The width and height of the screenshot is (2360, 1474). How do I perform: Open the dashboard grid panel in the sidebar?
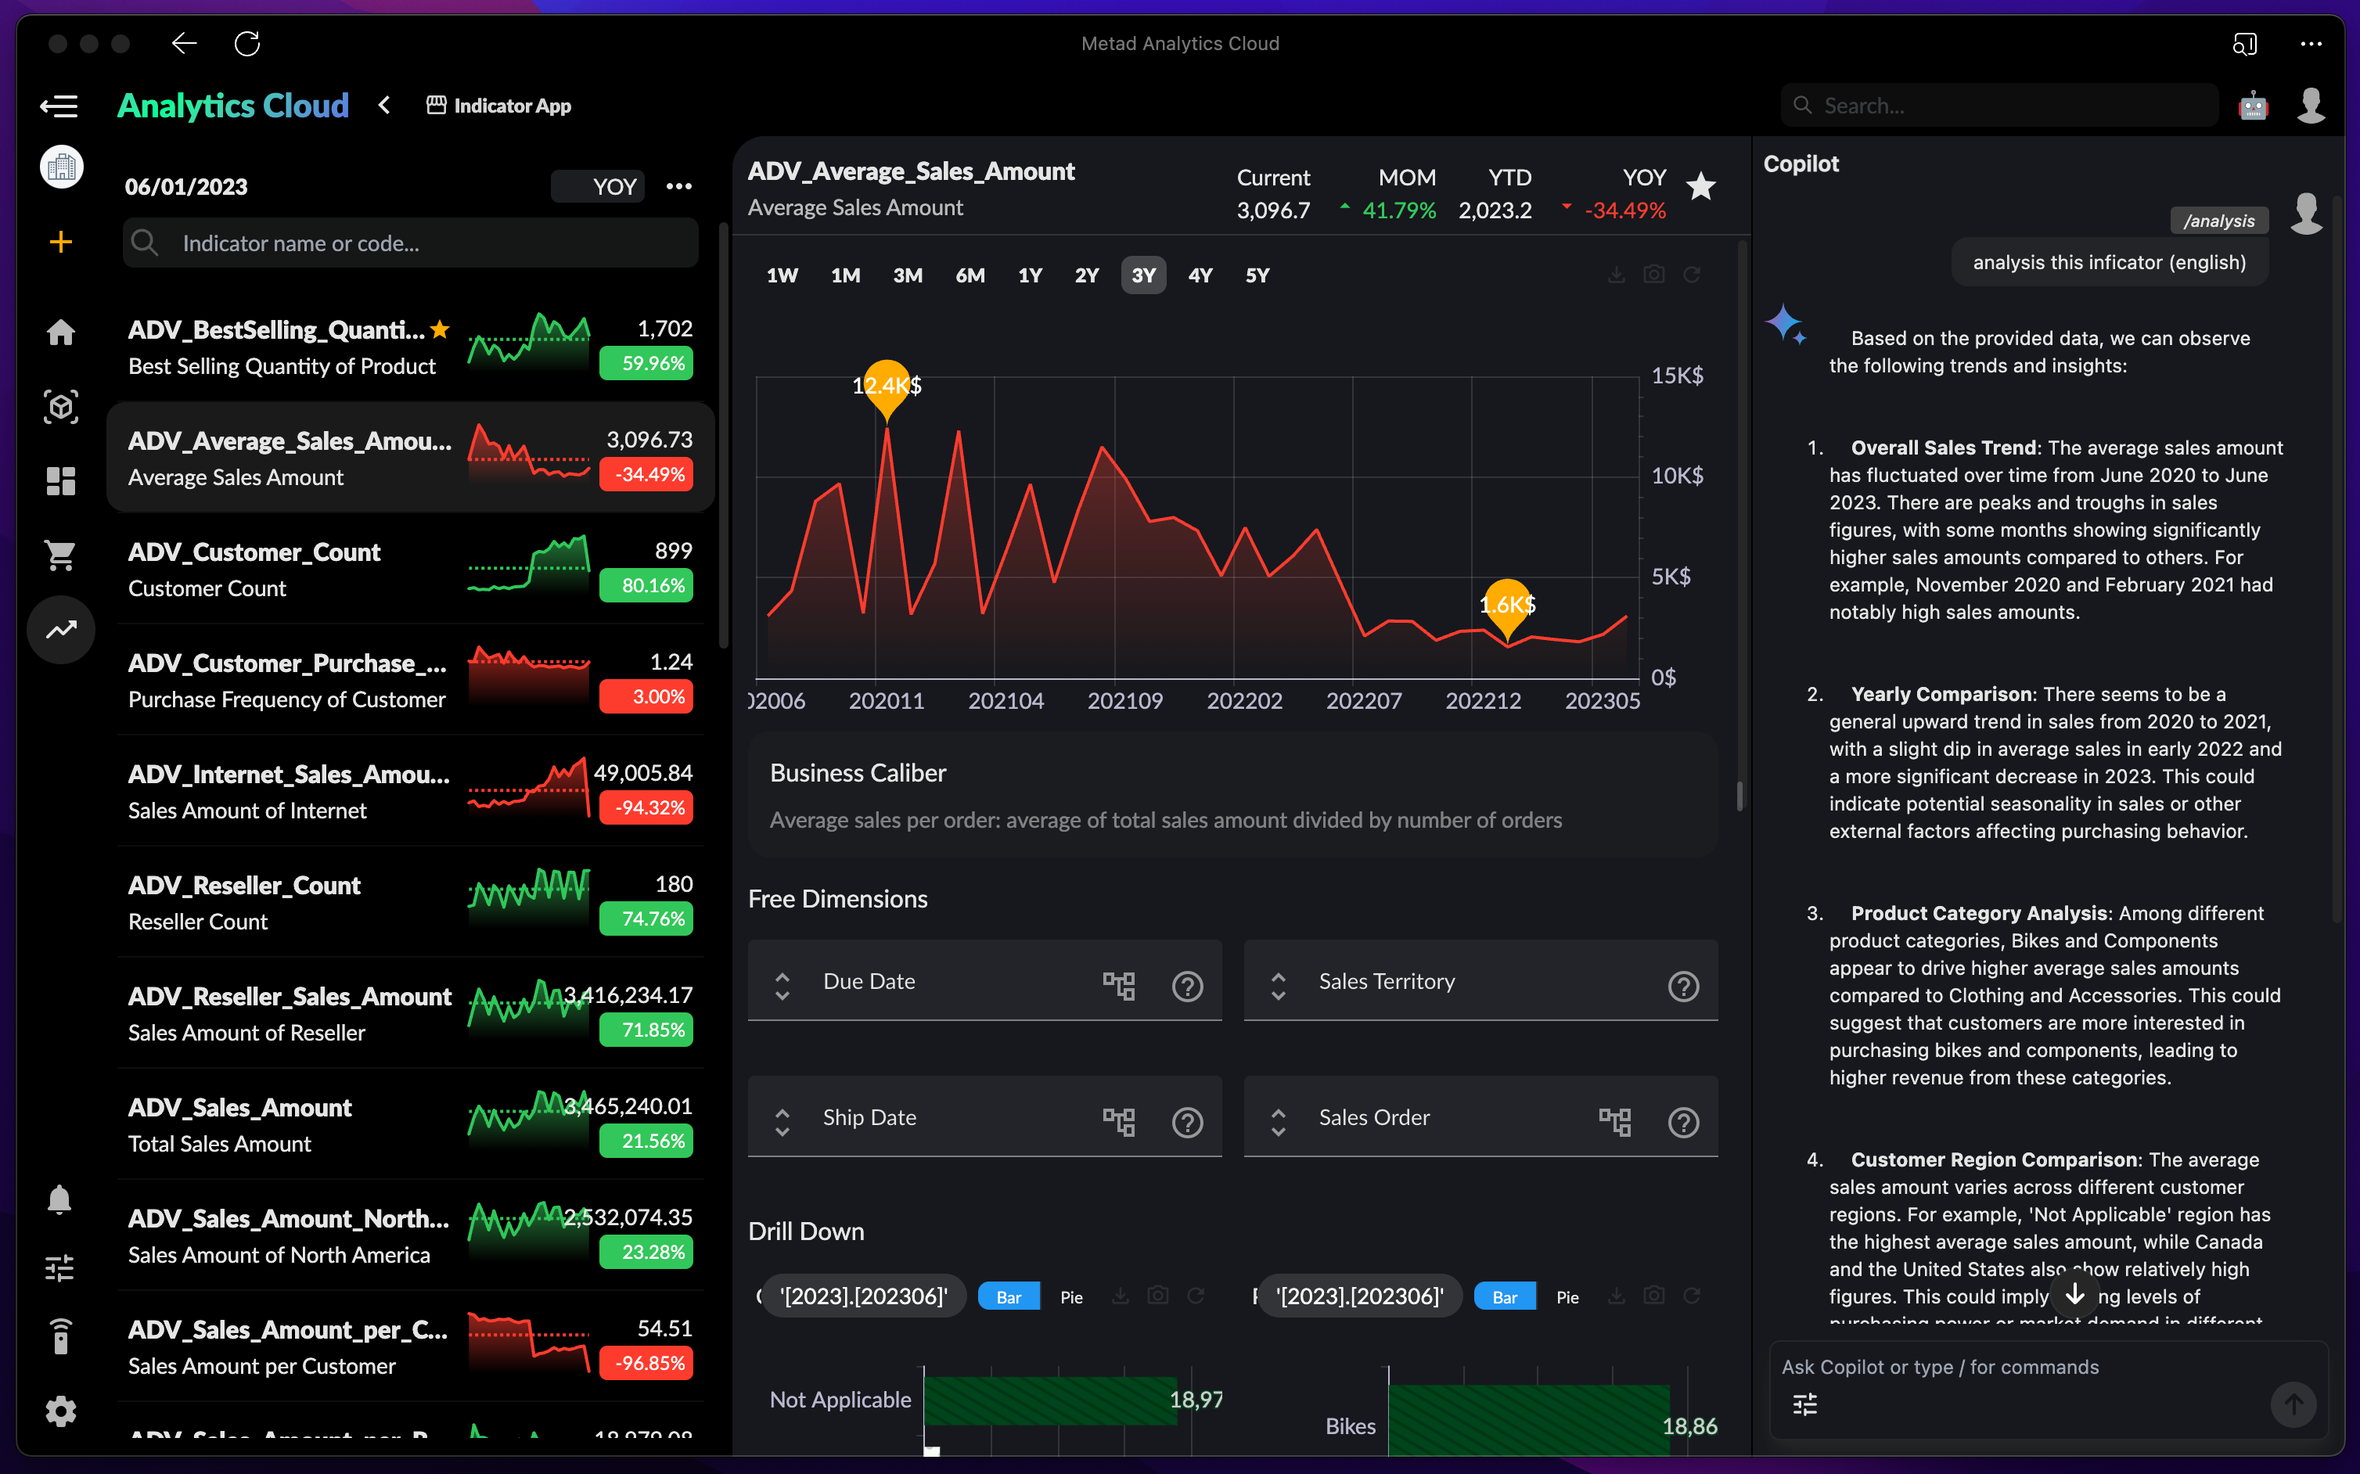click(x=59, y=480)
